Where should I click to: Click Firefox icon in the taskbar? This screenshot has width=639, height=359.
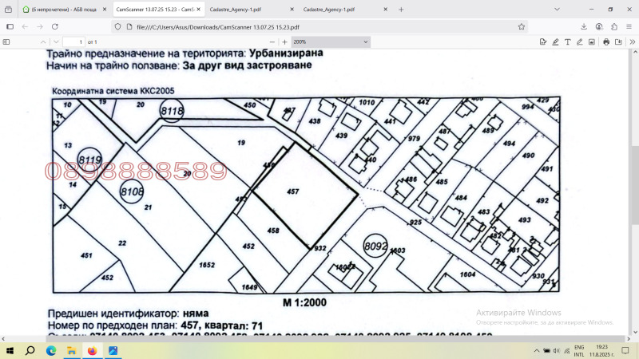(93, 350)
